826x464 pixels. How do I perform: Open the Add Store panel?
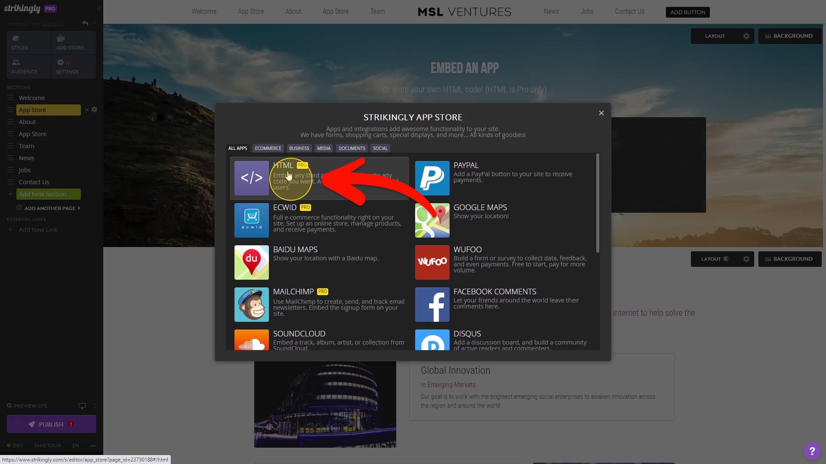tap(74, 43)
